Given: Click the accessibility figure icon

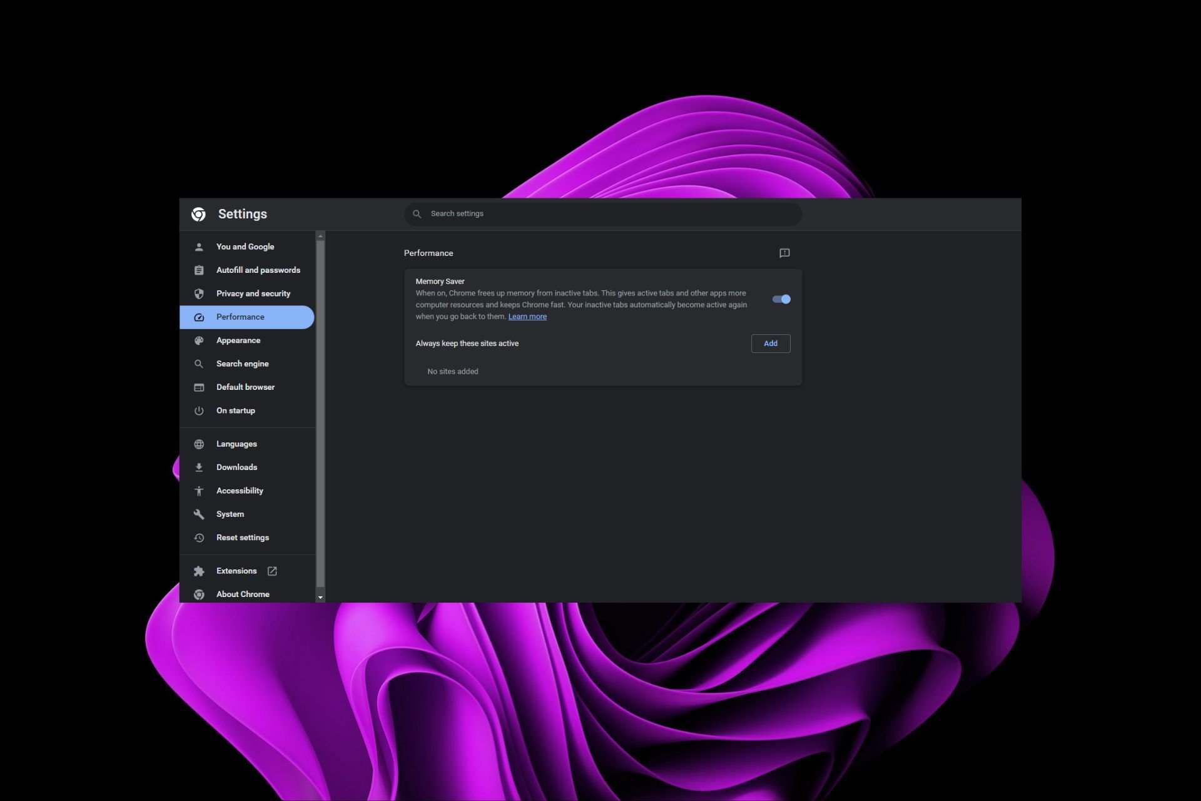Looking at the screenshot, I should pyautogui.click(x=199, y=491).
